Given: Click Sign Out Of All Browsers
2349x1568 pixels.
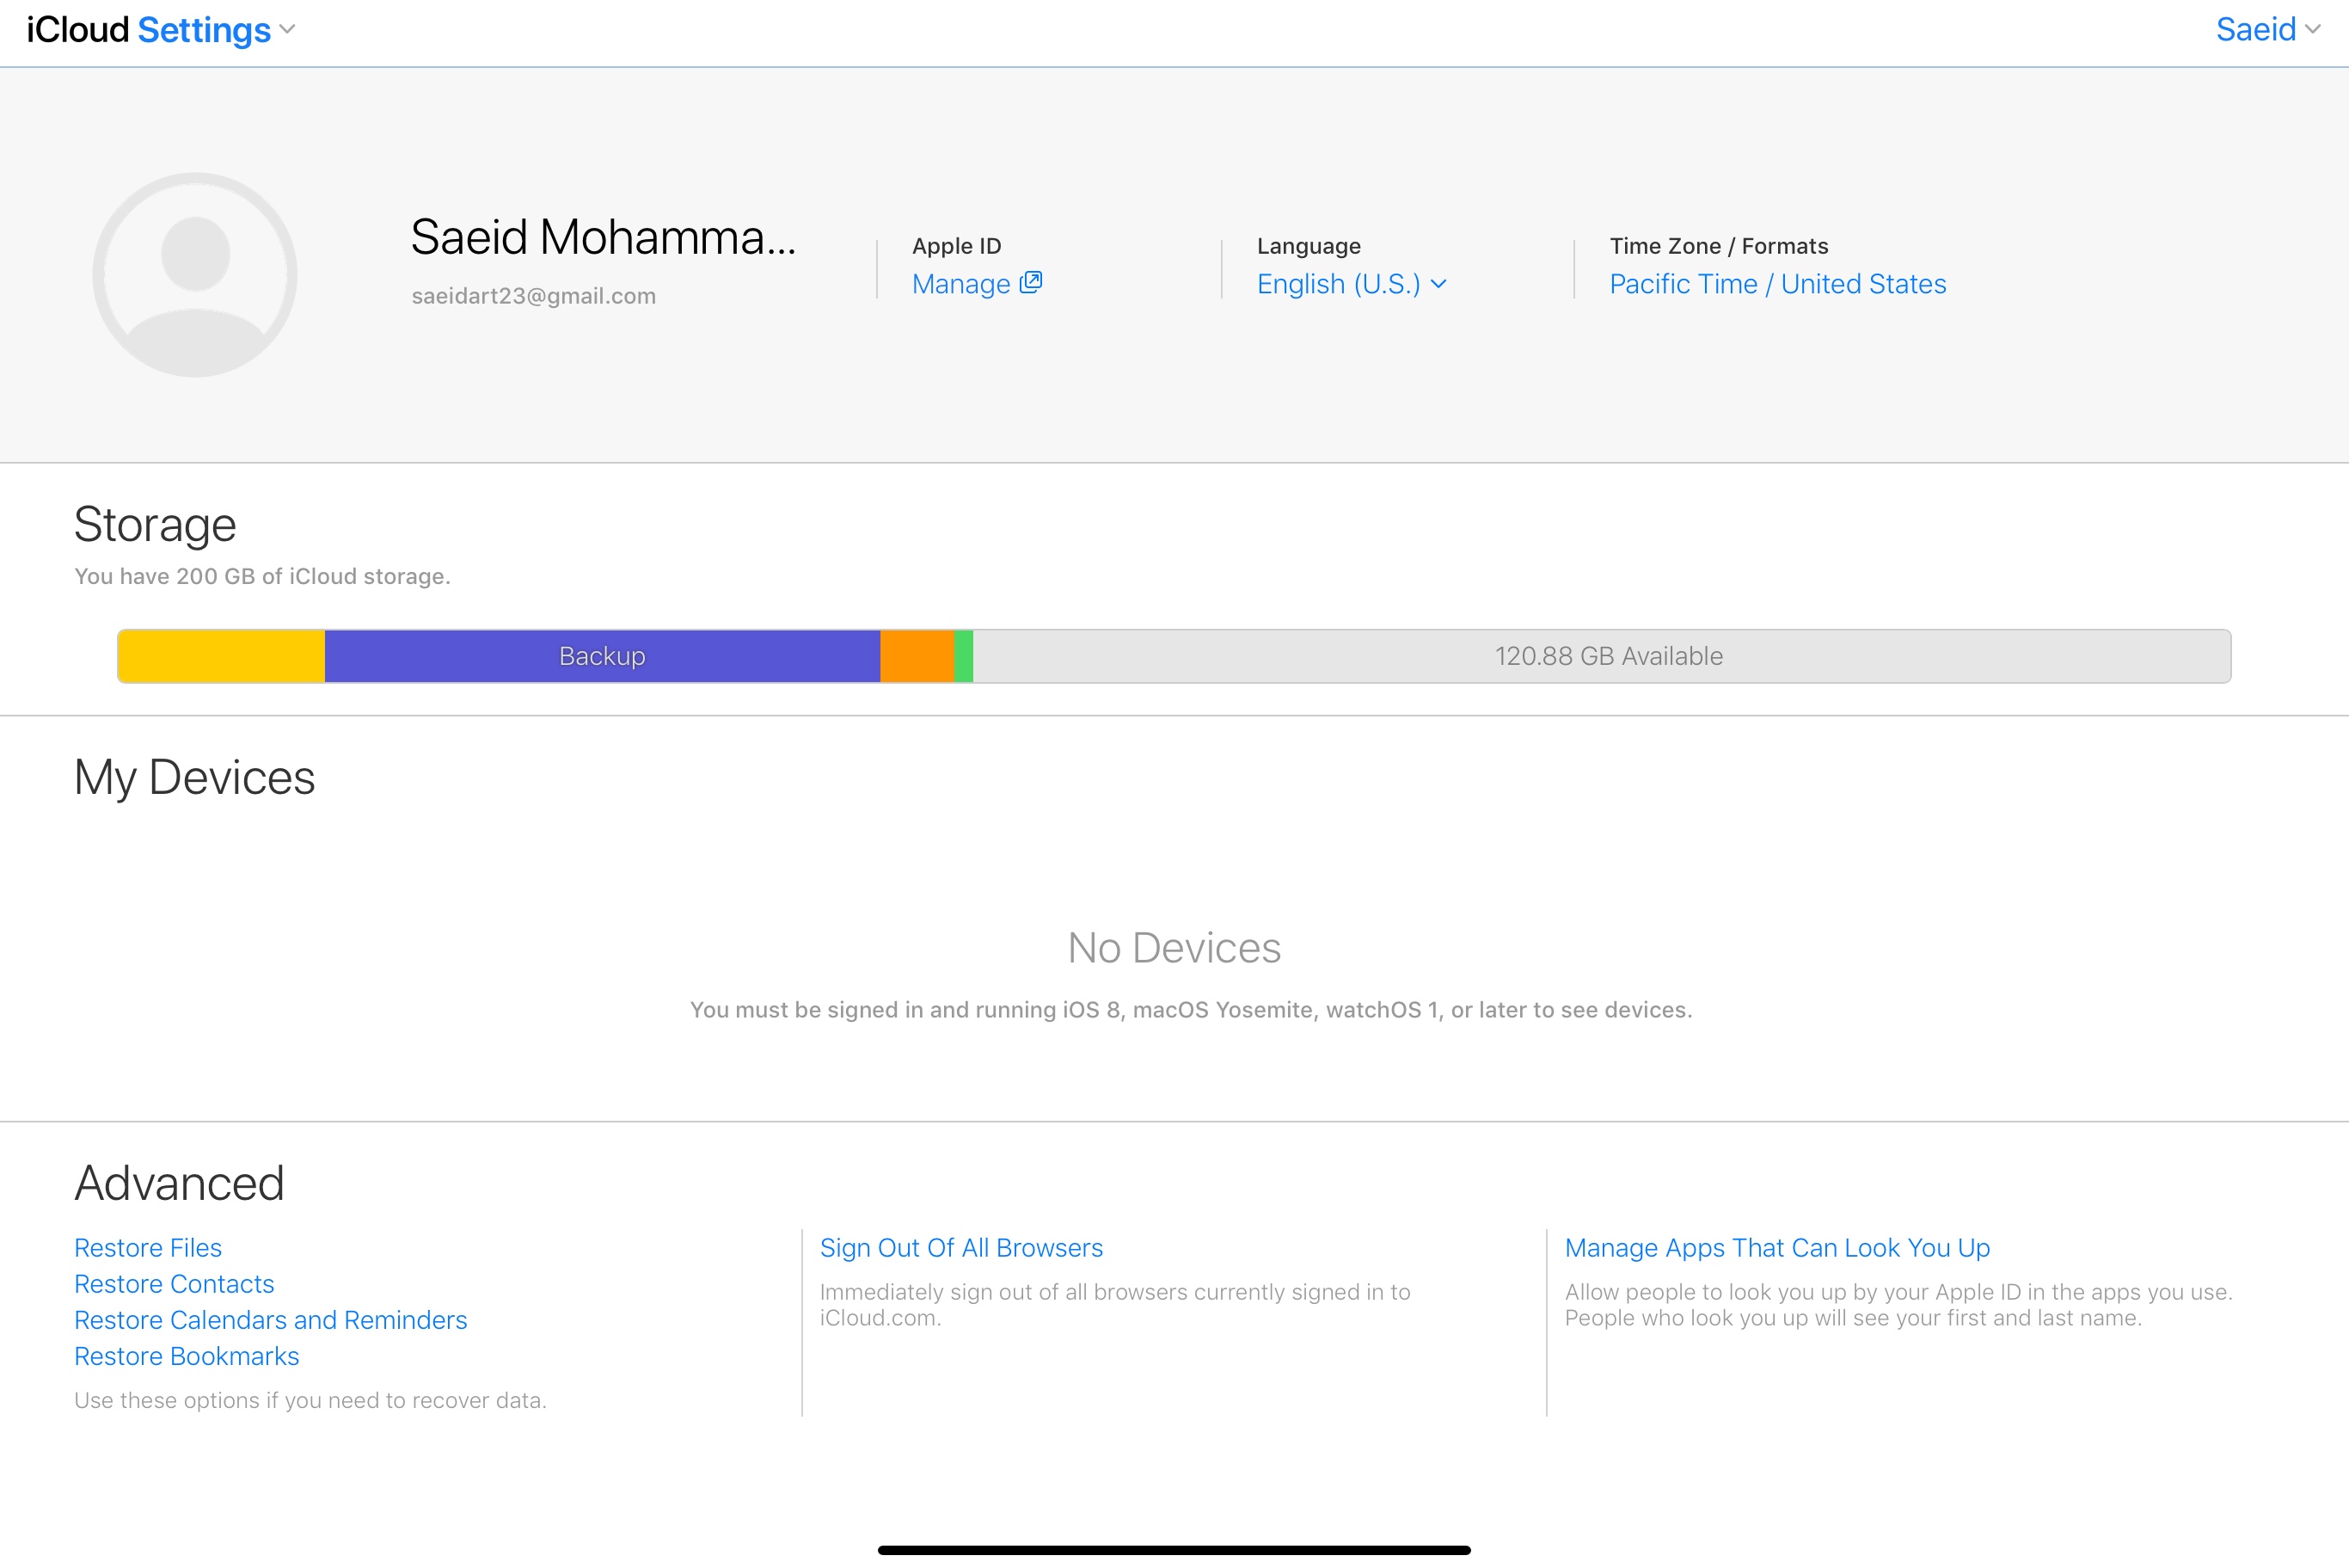Looking at the screenshot, I should pos(960,1247).
